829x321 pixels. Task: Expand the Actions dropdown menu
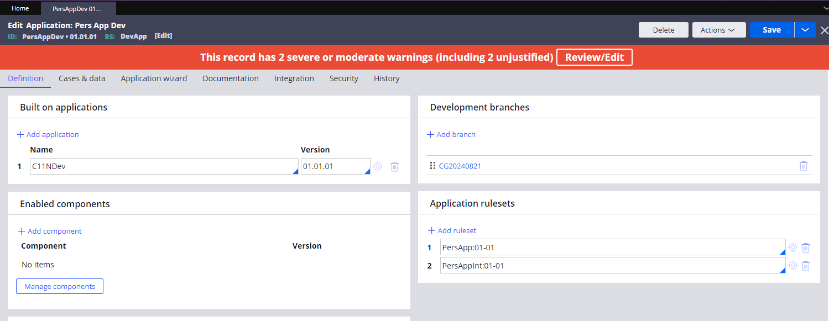click(718, 30)
